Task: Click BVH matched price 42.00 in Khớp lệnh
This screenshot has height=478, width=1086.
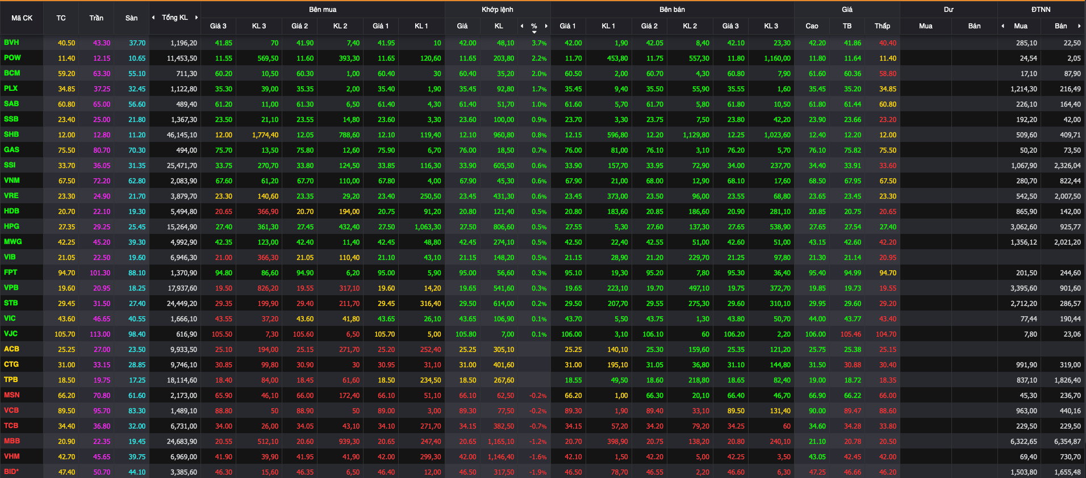Action: click(x=467, y=43)
